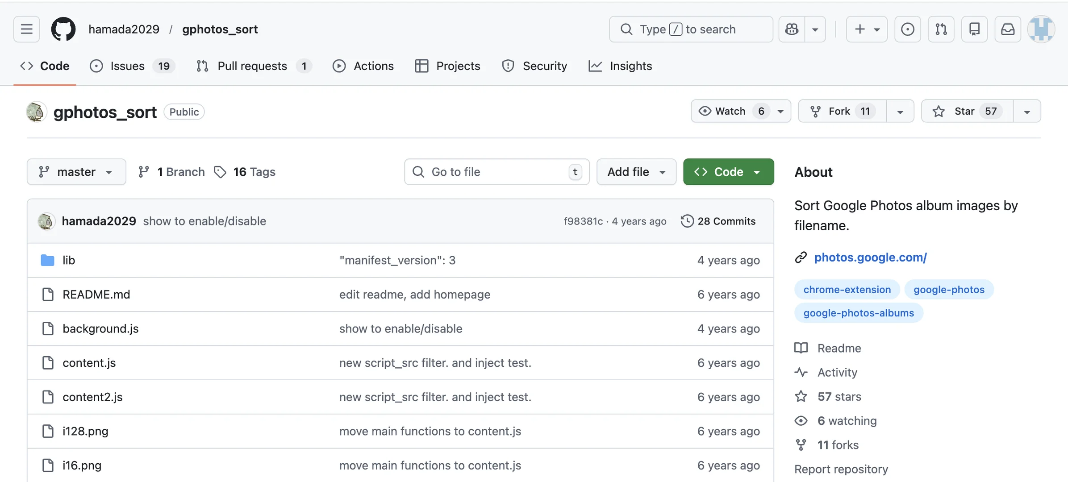Open content2.js file
This screenshot has height=482, width=1068.
pyautogui.click(x=92, y=397)
